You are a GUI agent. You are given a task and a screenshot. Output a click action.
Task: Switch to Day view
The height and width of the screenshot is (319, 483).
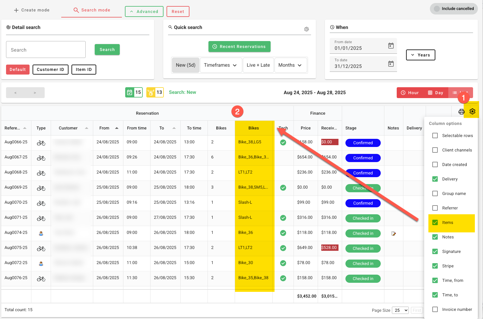click(x=435, y=93)
